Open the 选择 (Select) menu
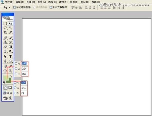The image size is (152, 116). click(x=52, y=2)
